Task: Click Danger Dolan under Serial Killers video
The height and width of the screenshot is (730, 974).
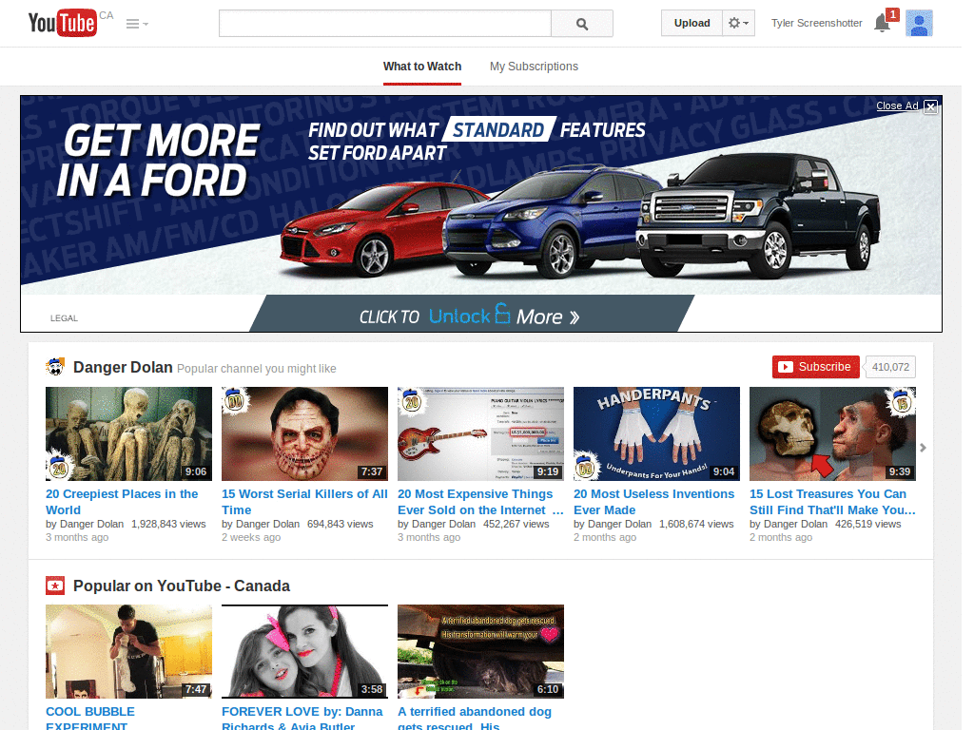Action: (267, 524)
